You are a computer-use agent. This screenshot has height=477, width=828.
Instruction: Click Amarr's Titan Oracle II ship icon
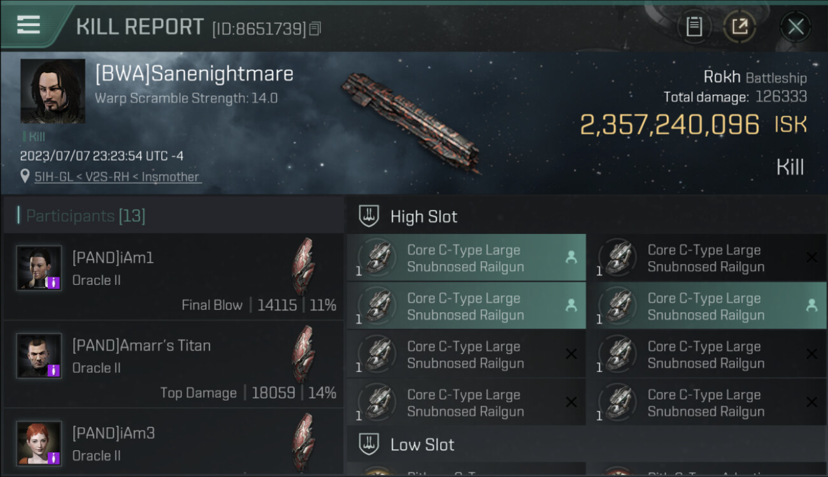click(303, 354)
